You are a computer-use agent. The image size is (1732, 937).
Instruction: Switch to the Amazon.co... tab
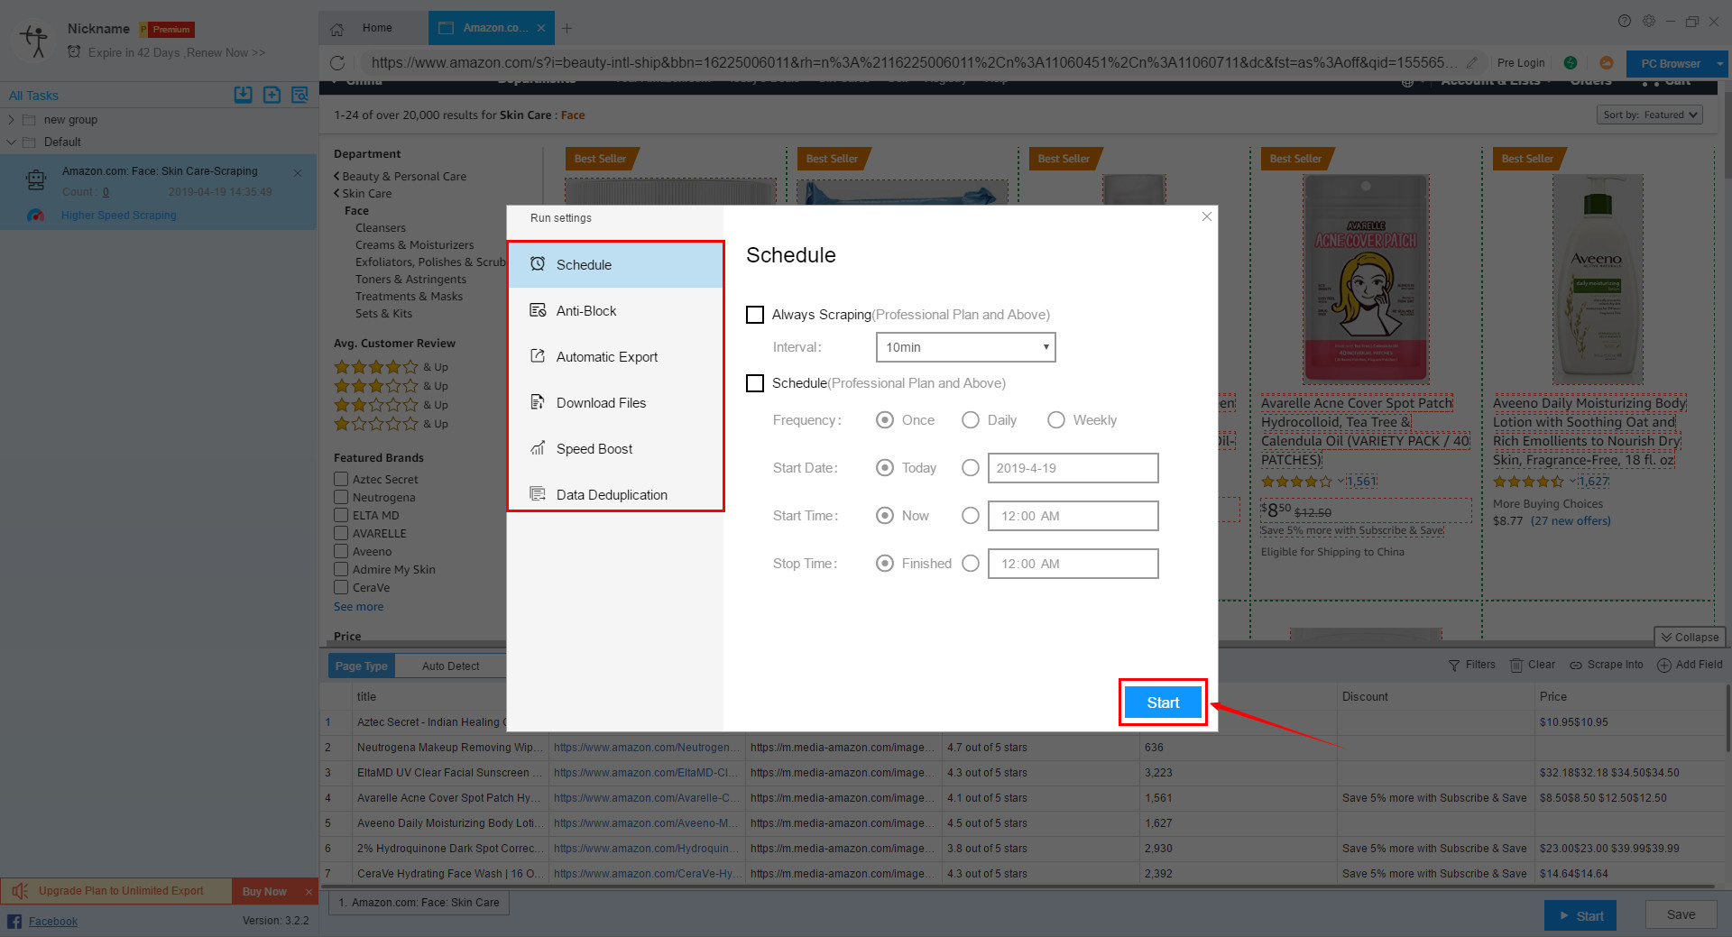pyautogui.click(x=492, y=28)
